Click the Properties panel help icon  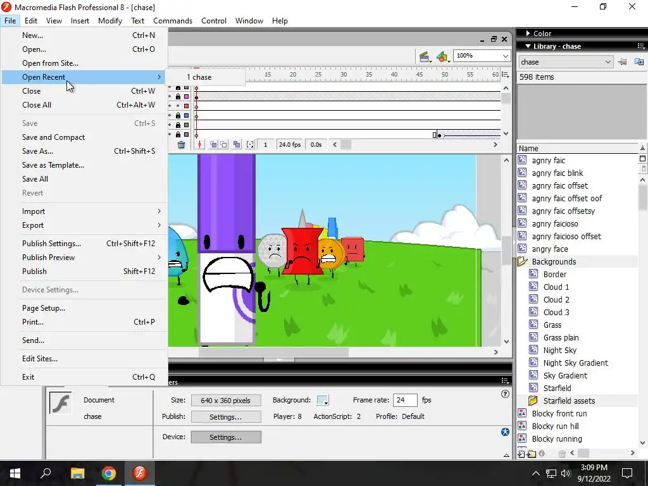[505, 394]
